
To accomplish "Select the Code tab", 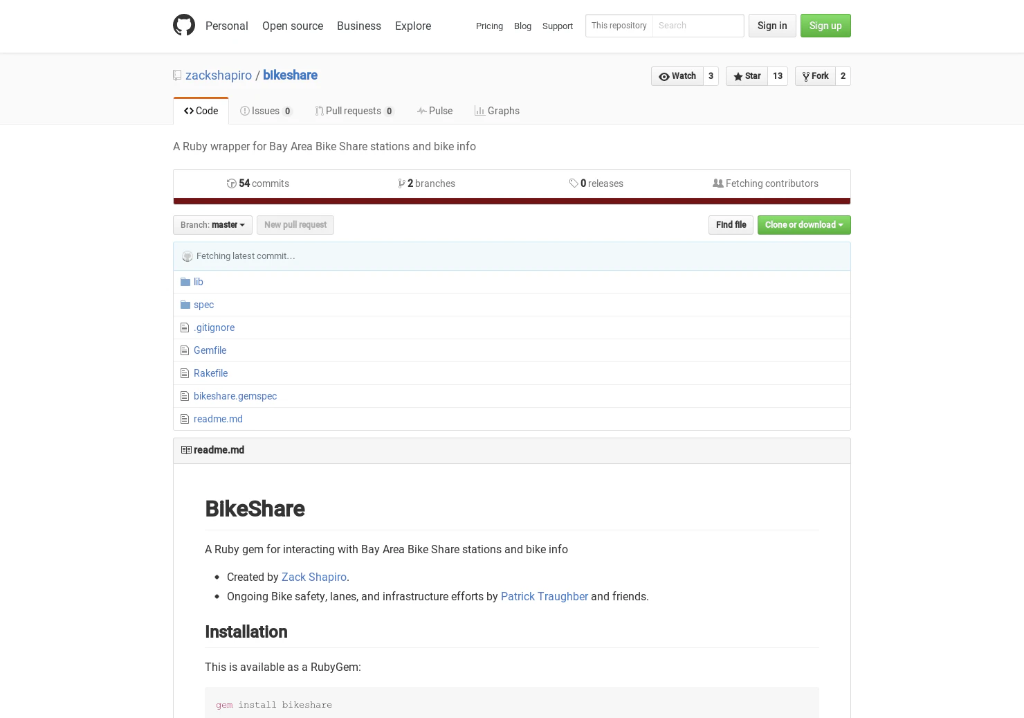I will coord(201,111).
